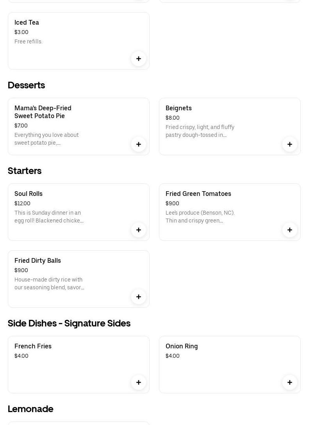The height and width of the screenshot is (425, 314).
Task: Click the Starters section heading
Action: [x=25, y=171]
